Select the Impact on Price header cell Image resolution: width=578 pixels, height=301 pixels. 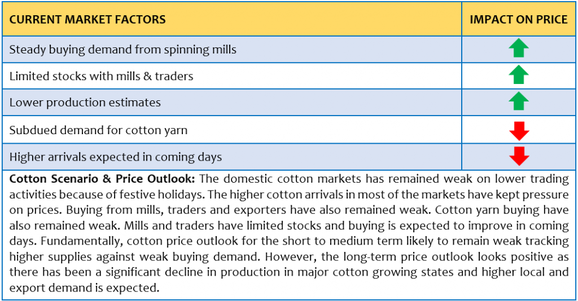pos(518,19)
